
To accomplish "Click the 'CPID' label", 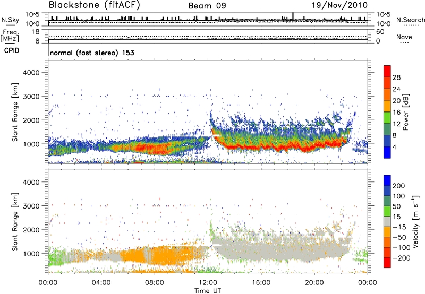I will click(12, 50).
